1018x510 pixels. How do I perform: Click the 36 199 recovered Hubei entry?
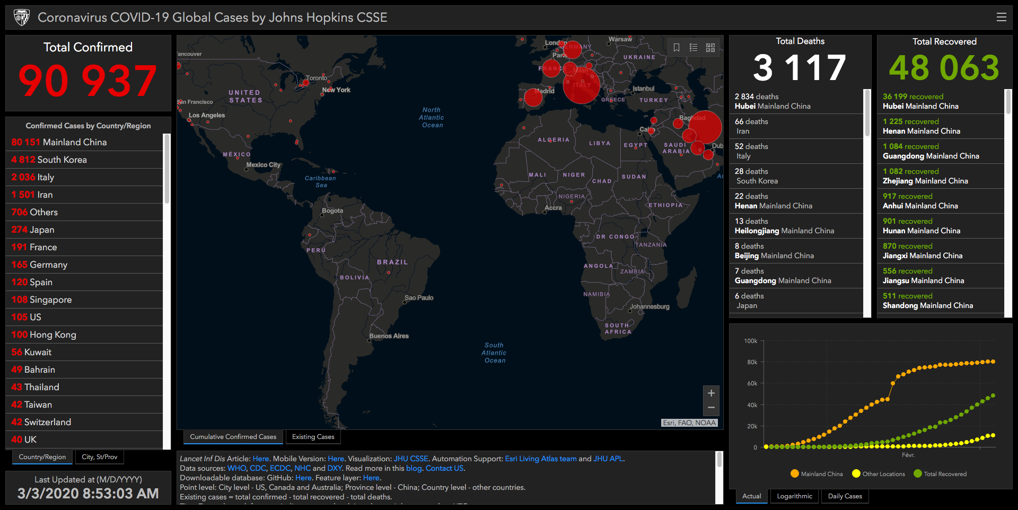941,101
